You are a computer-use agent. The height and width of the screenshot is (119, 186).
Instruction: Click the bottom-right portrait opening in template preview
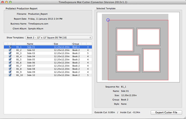[x=151, y=60]
